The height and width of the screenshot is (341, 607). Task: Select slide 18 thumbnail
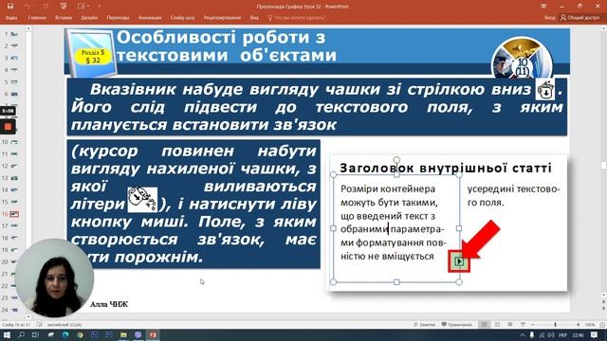click(14, 238)
